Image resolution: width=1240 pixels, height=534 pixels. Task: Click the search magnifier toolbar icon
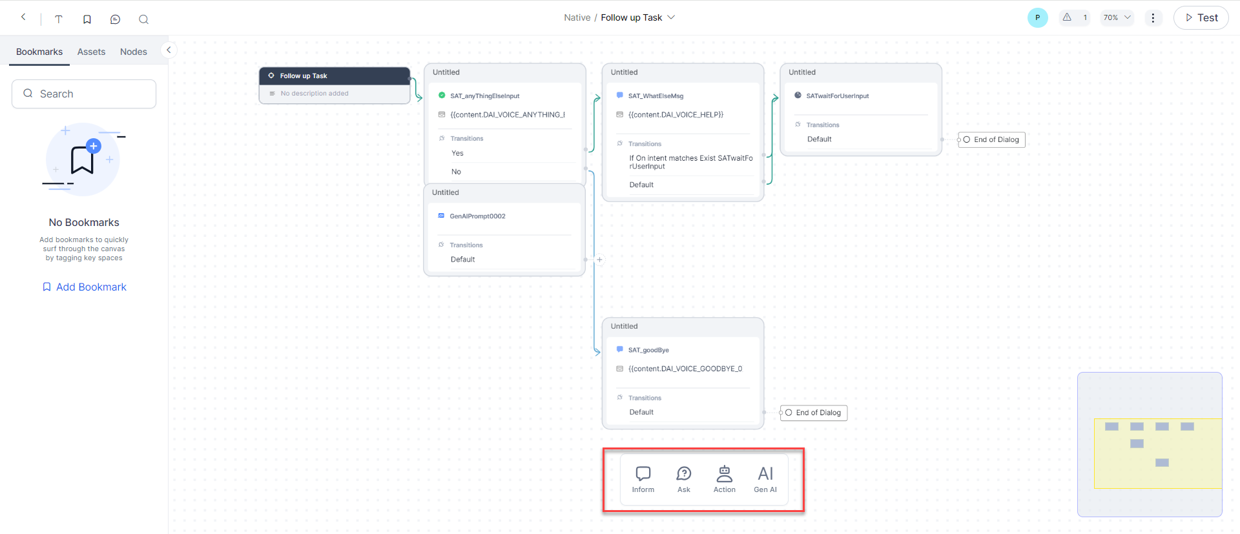click(143, 19)
